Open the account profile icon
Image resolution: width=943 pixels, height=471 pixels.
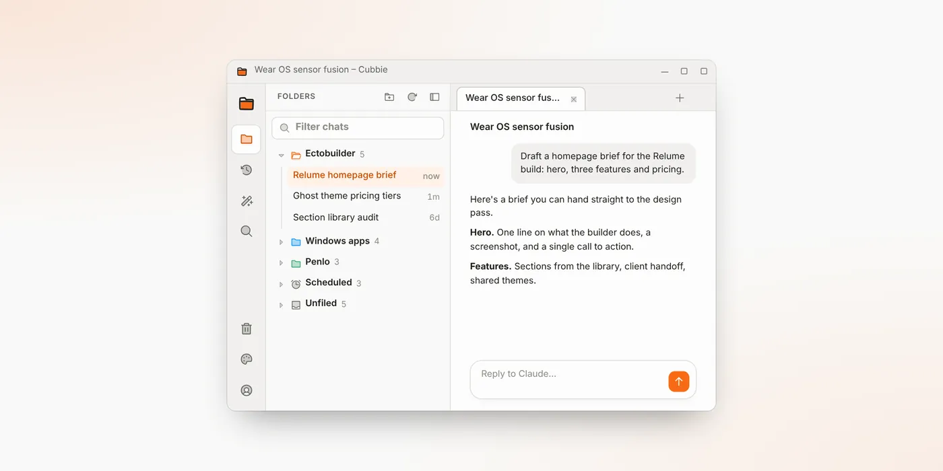247,390
